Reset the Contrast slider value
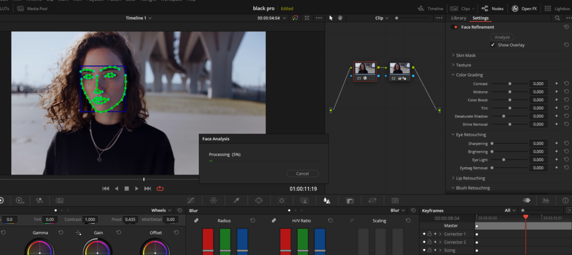The image size is (572, 255). click(x=566, y=84)
